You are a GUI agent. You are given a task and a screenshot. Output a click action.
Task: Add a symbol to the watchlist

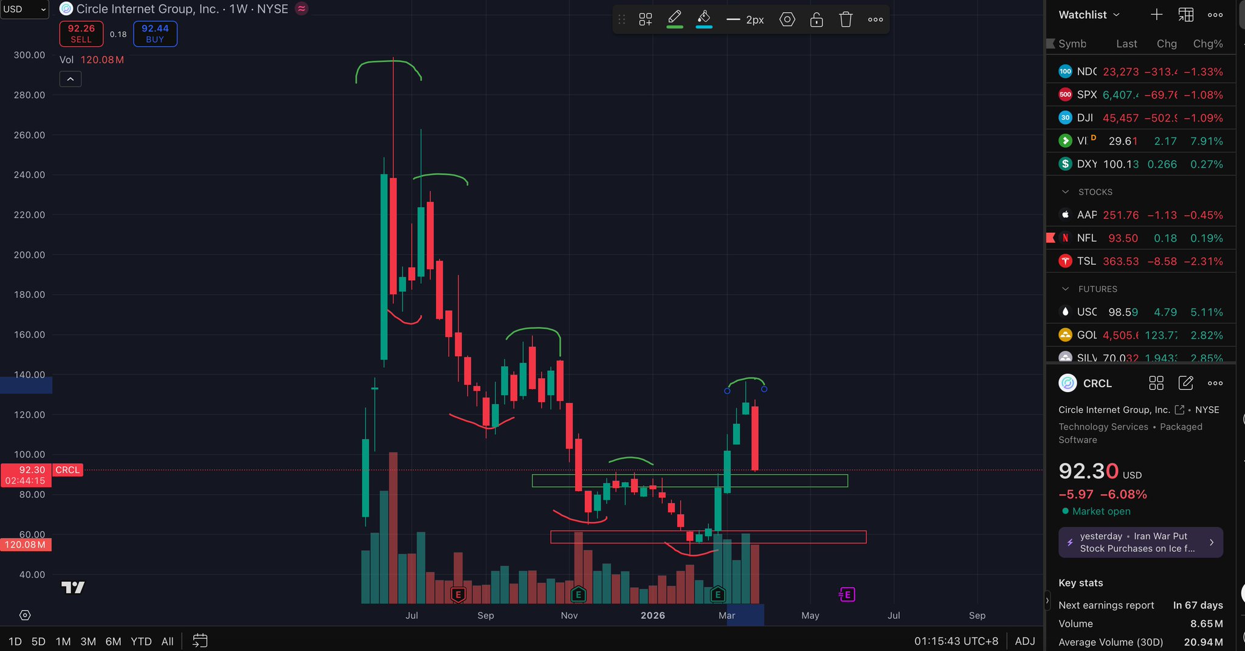coord(1157,15)
